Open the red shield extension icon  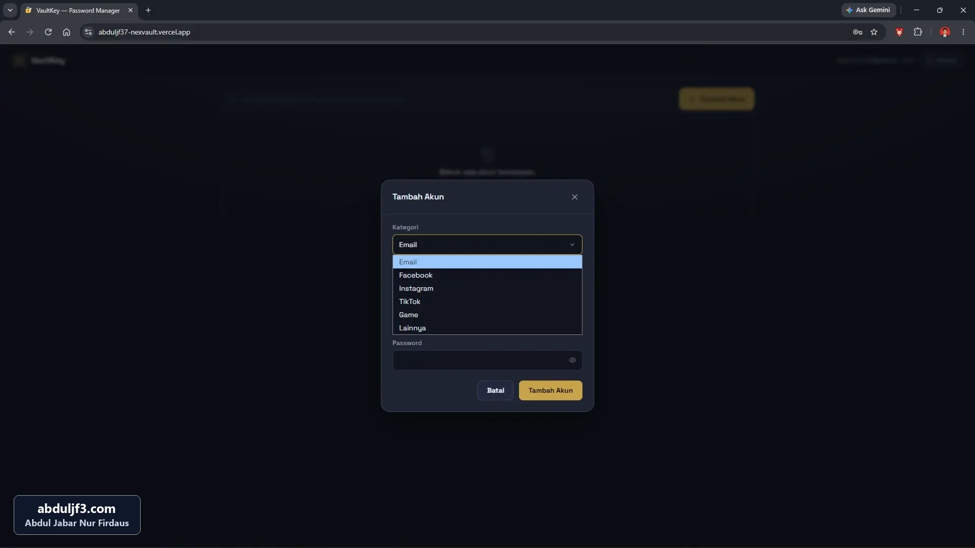899,32
